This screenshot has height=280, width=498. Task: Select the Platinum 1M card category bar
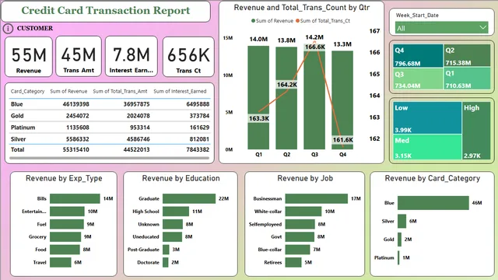coord(398,257)
